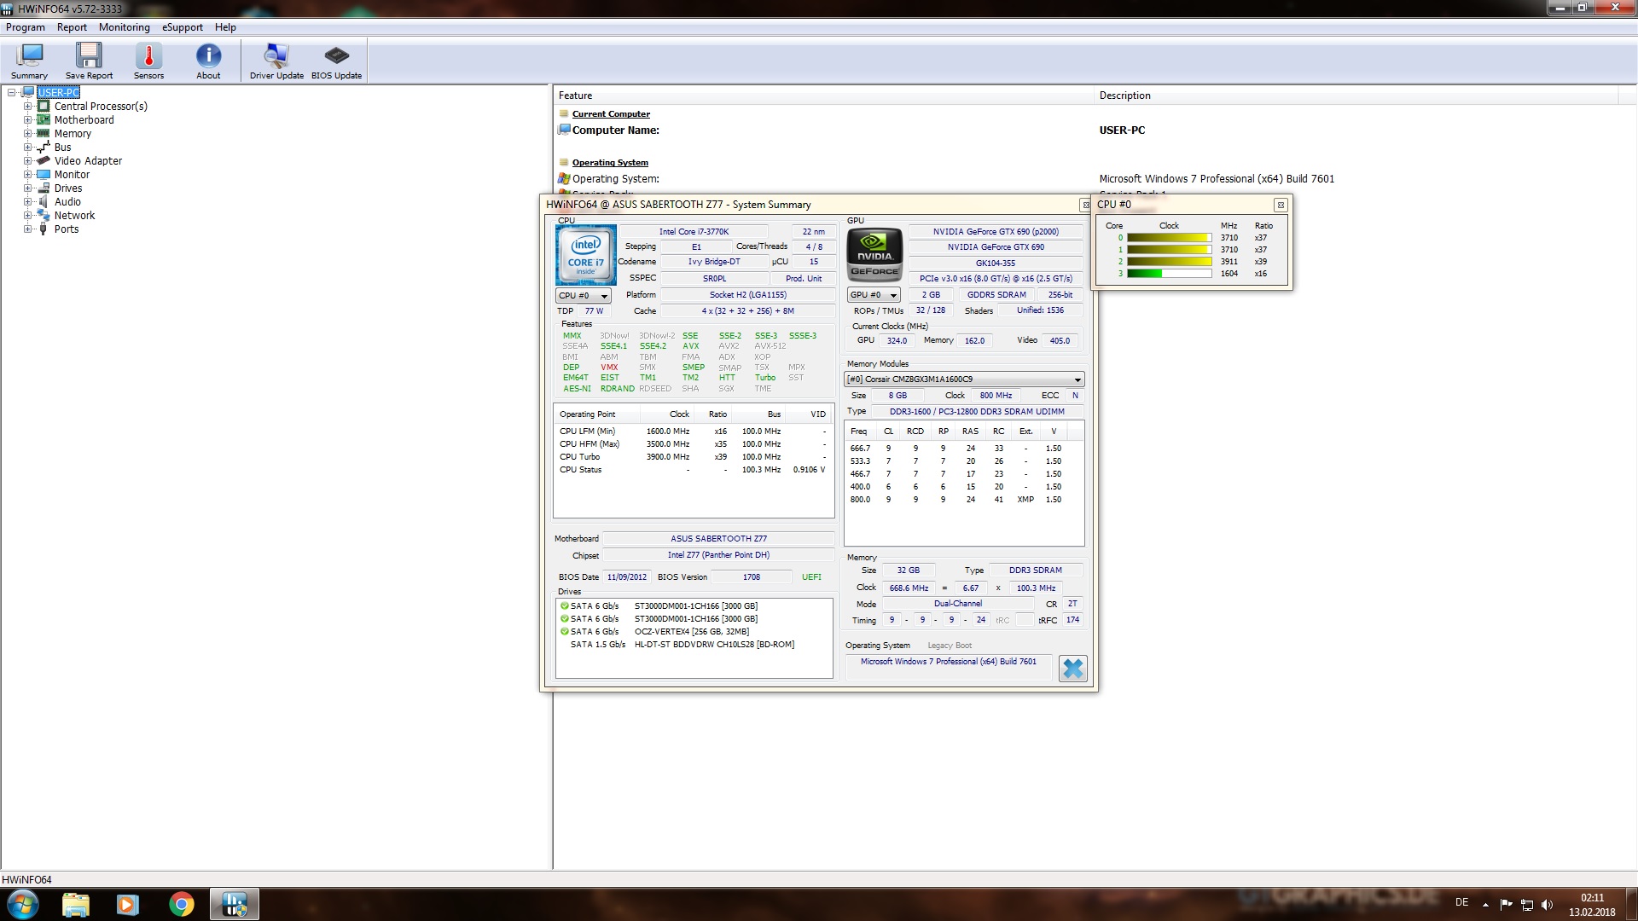Expand the Central Processor(s) tree node
Image resolution: width=1638 pixels, height=921 pixels.
[27, 107]
